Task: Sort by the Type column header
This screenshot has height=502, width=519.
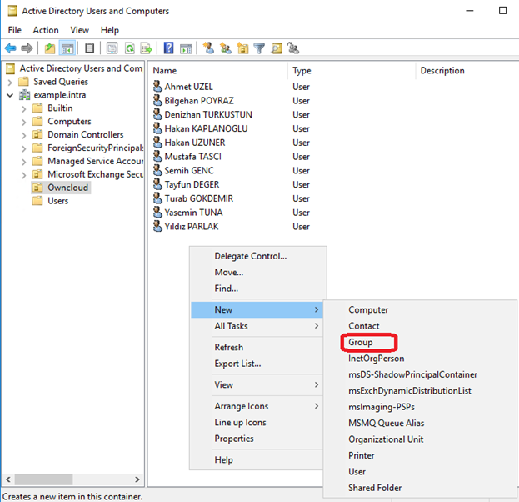Action: point(352,71)
